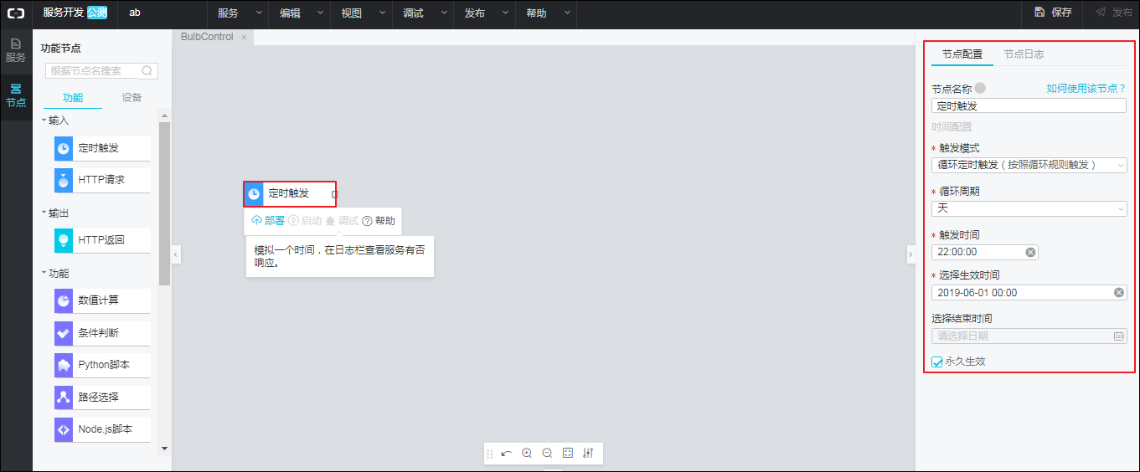Click the node list scrollbar down arrow
The image size is (1140, 472).
coord(164,449)
